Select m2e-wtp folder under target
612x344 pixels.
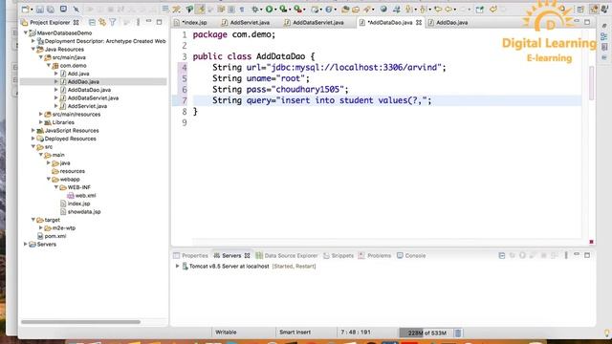pos(64,228)
